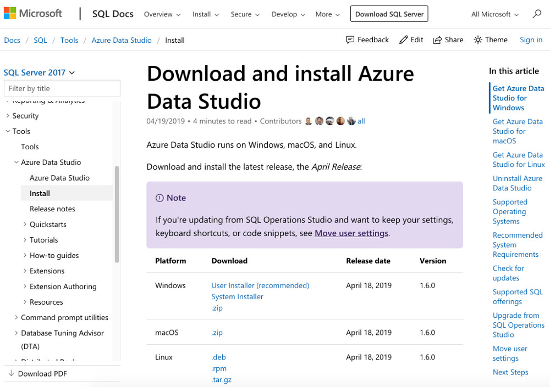550x387 pixels.
Task: Open the search magnifier icon
Action: [537, 14]
